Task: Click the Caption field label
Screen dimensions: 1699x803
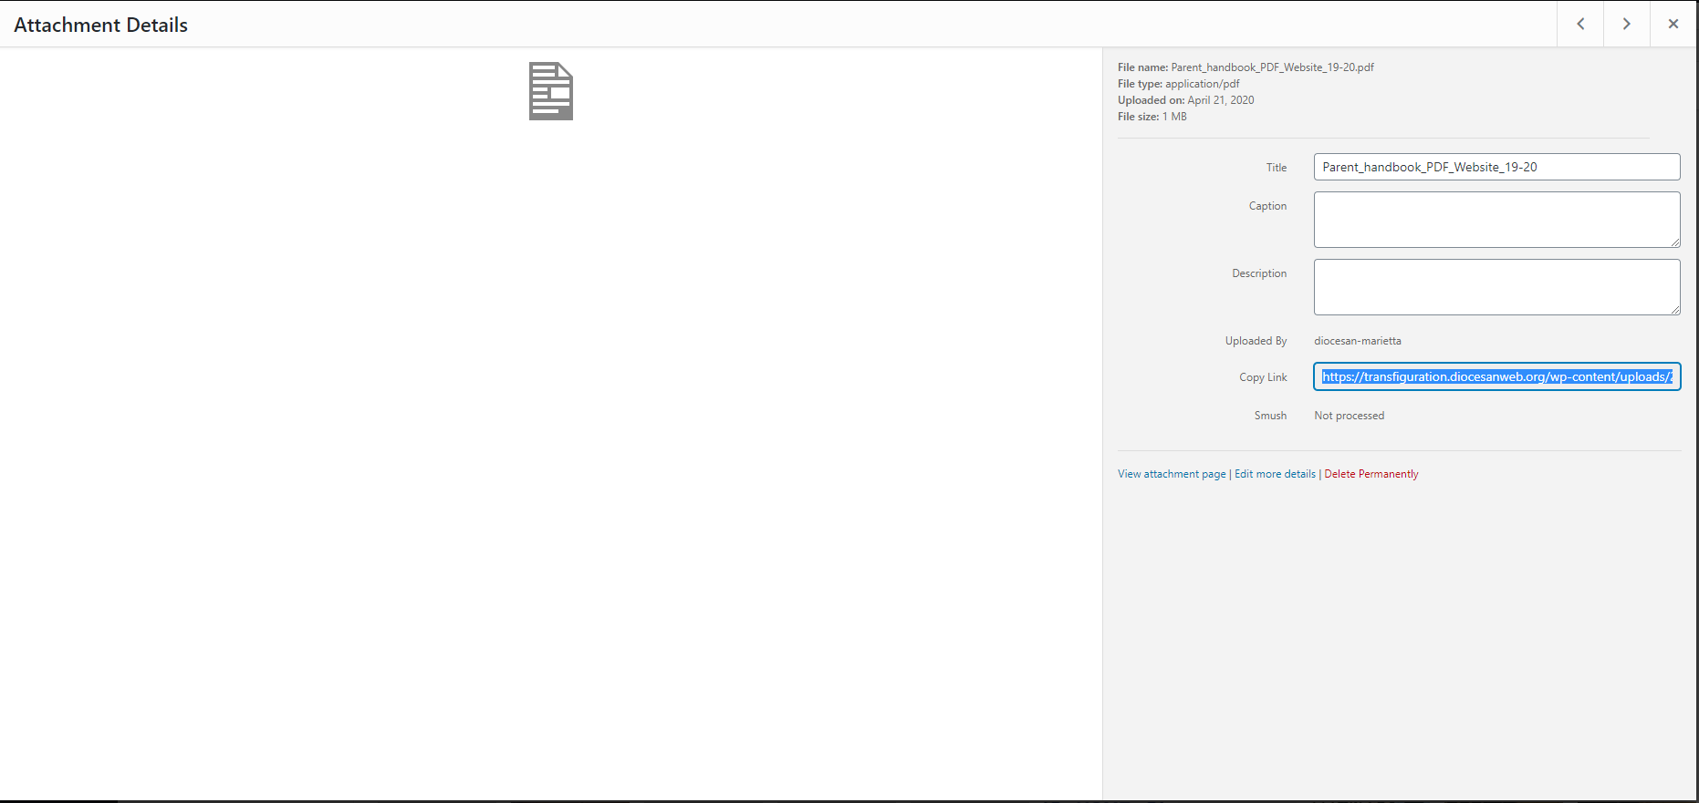Action: pos(1267,206)
